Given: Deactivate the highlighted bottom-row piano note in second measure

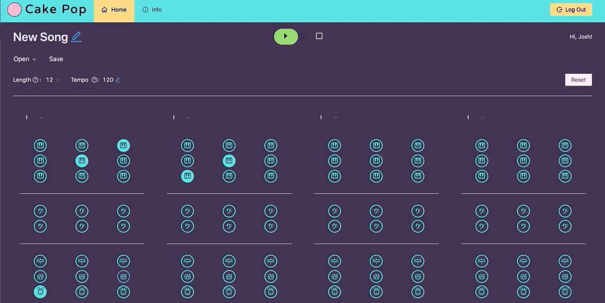Looking at the screenshot, I should 188,176.
